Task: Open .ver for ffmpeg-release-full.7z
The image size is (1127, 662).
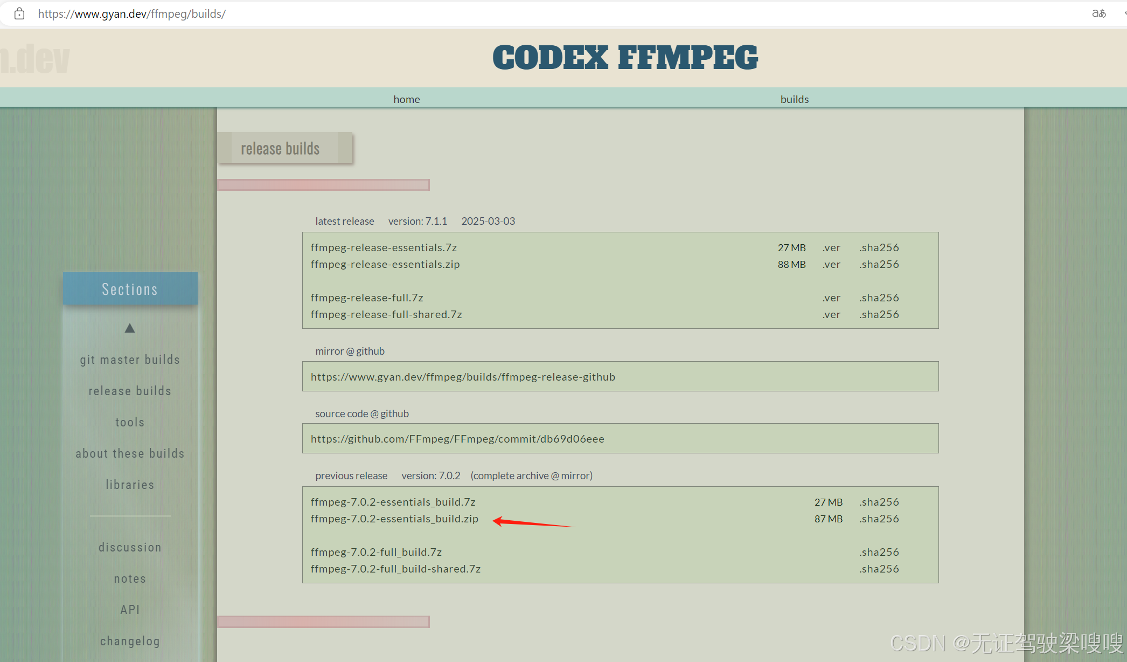Action: coord(831,298)
